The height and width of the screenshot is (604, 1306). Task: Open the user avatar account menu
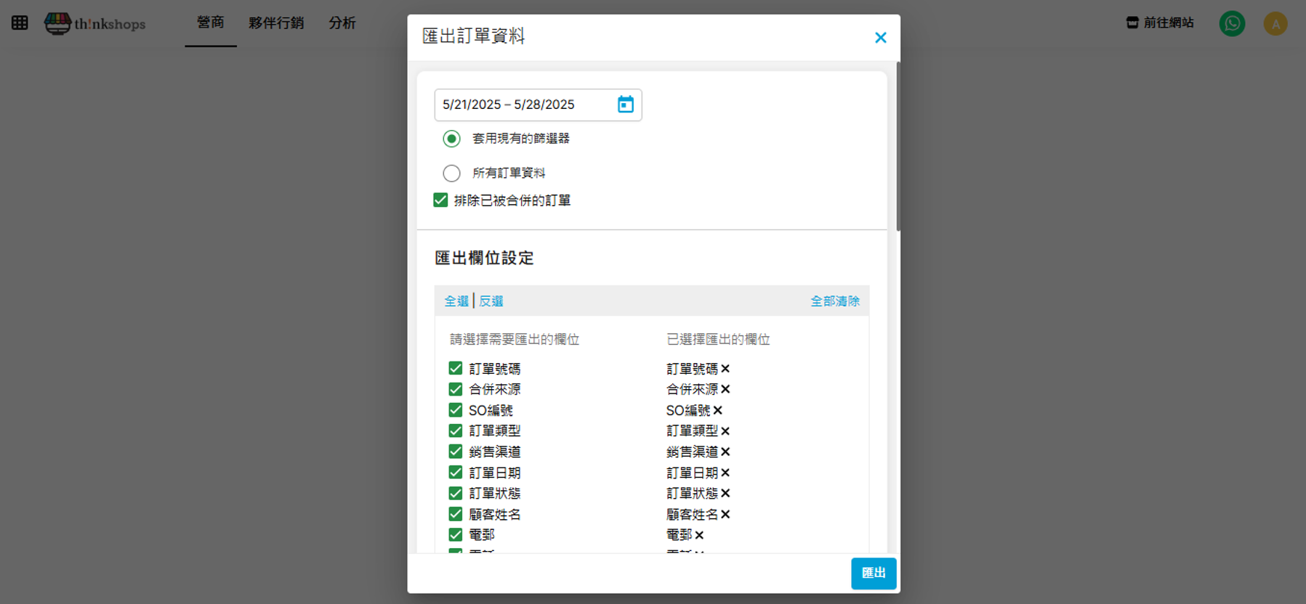coord(1275,24)
